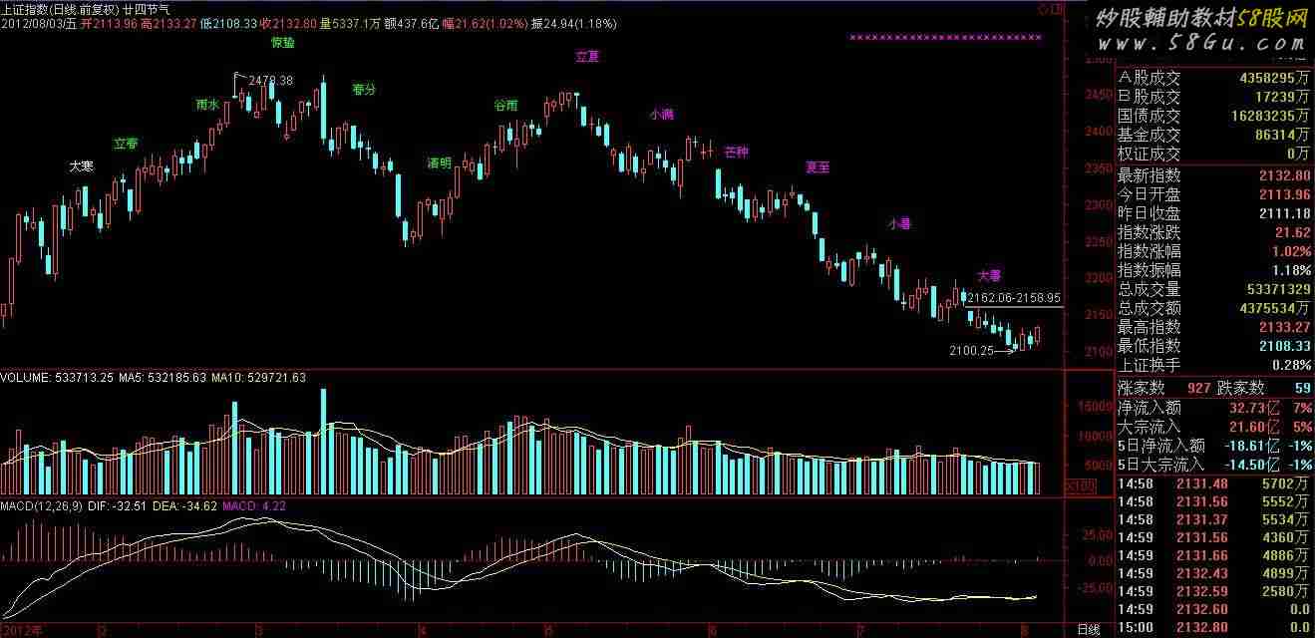Click the 基金成交 row
The height and width of the screenshot is (638, 1315).
point(1214,135)
